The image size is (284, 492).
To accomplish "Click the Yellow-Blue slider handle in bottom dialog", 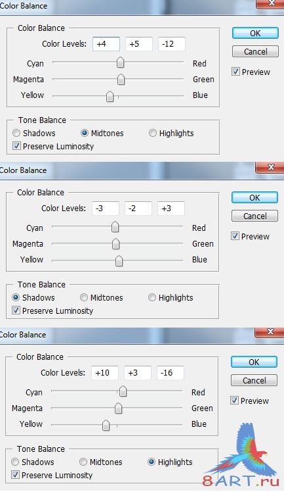I will click(106, 425).
